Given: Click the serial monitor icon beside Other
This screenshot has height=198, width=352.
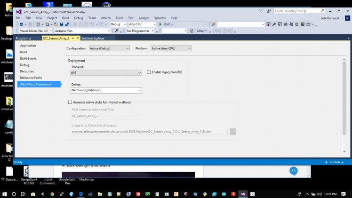Looking at the screenshot, I should (191, 31).
